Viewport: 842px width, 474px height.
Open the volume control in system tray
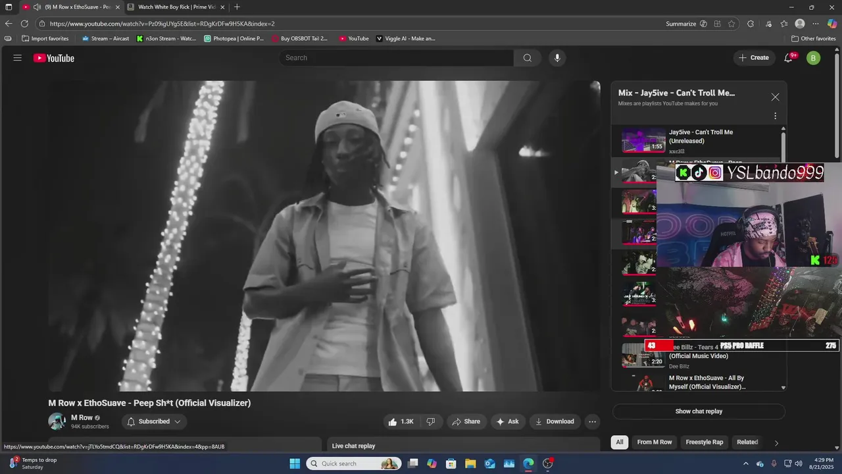(x=799, y=463)
